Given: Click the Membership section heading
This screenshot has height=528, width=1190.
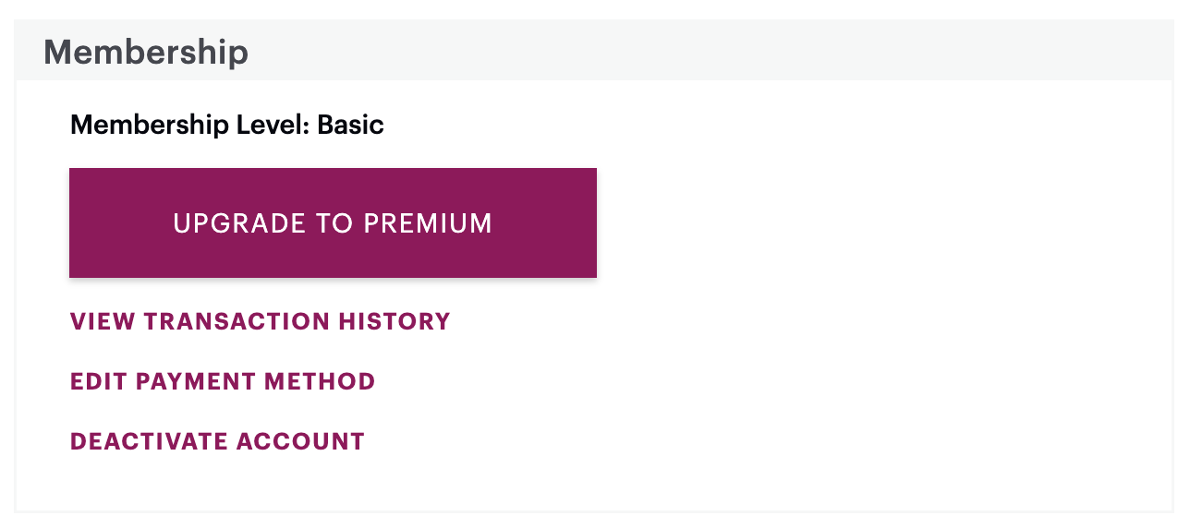Looking at the screenshot, I should point(146,52).
